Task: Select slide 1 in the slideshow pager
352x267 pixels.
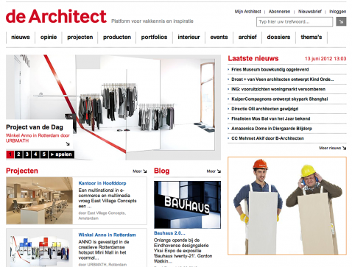Action: click(x=10, y=154)
